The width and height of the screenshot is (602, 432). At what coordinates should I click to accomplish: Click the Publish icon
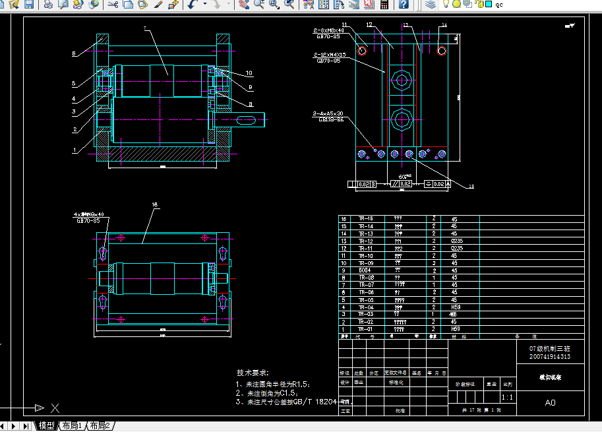point(78,4)
